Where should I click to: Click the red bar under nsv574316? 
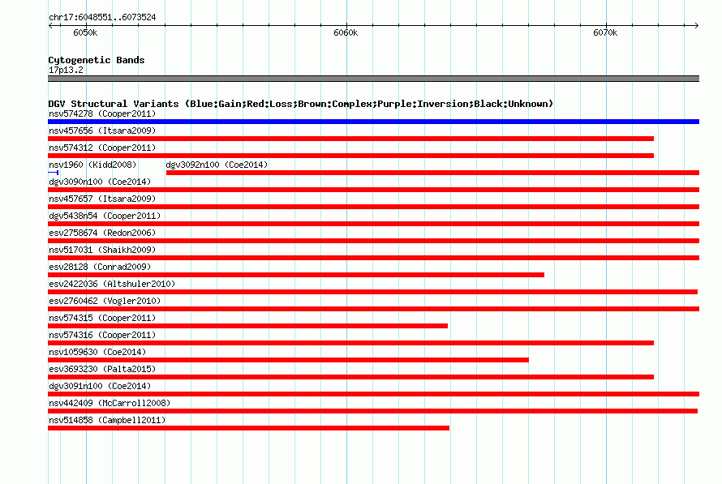[351, 343]
